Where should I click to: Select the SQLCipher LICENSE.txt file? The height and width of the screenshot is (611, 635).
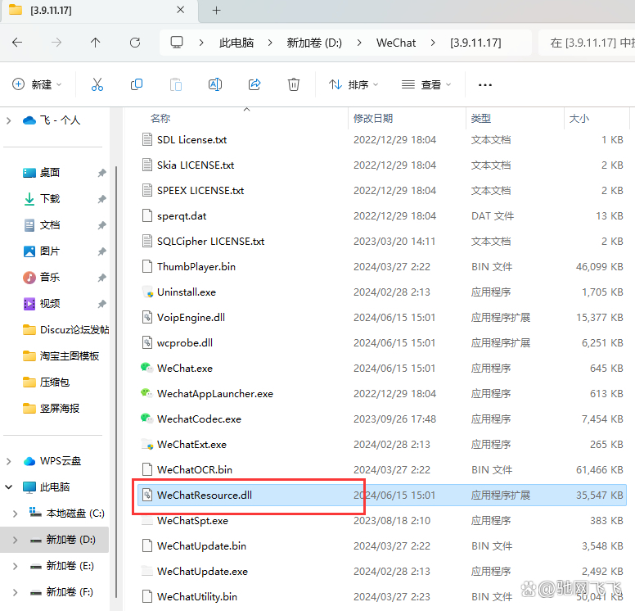[x=382, y=242]
